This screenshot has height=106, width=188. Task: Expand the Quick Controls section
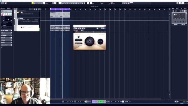(x=6, y=45)
